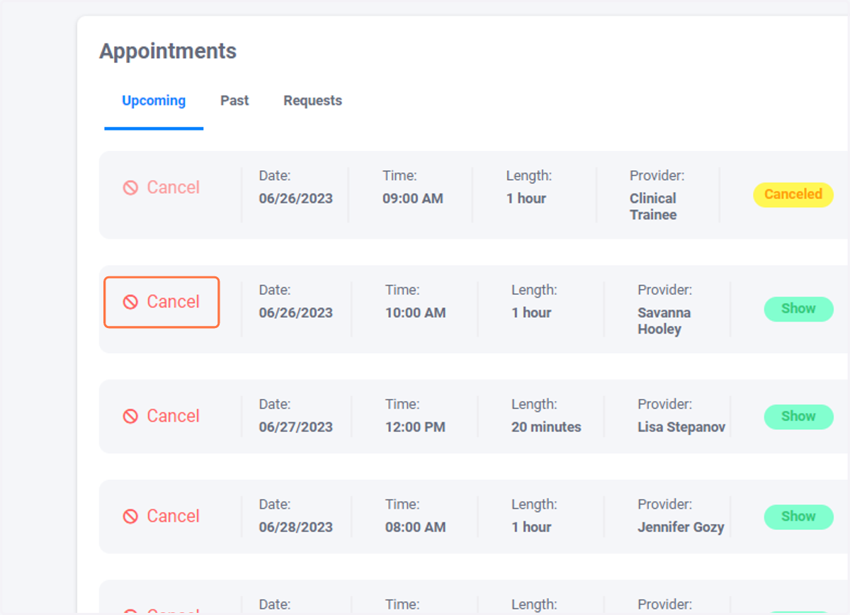Cancel the 12:00 PM Lisa Stepanov appointment
The image size is (850, 615).
[x=161, y=416]
